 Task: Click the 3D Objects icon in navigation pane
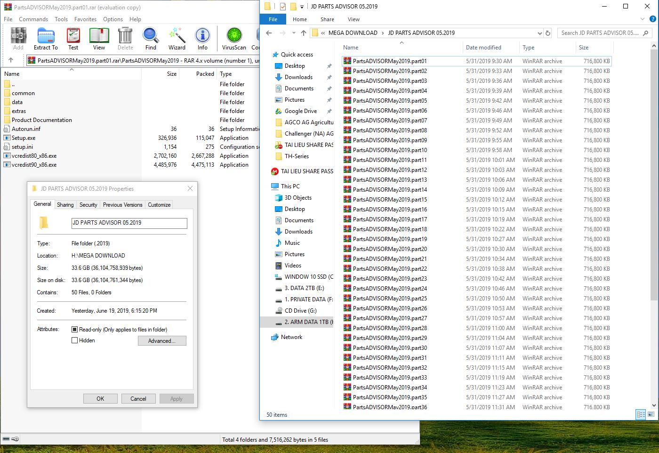pos(278,198)
